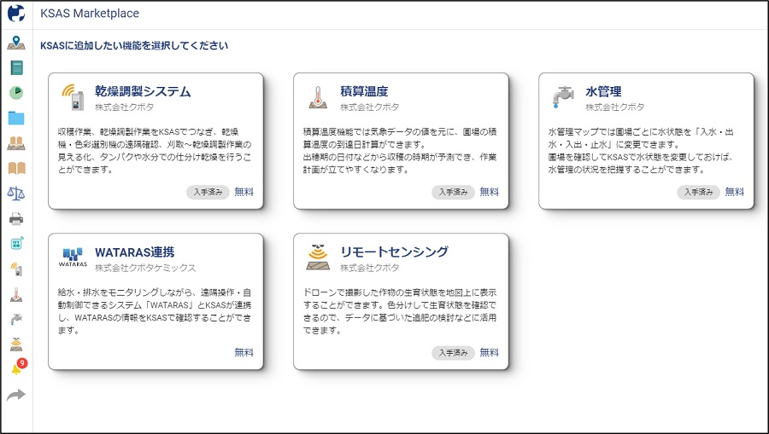Click the WATARAS連携 card description text

[155, 312]
